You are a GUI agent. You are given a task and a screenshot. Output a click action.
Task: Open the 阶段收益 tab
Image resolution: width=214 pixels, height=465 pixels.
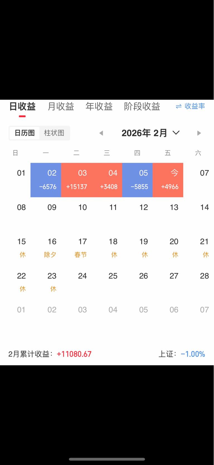(x=142, y=106)
